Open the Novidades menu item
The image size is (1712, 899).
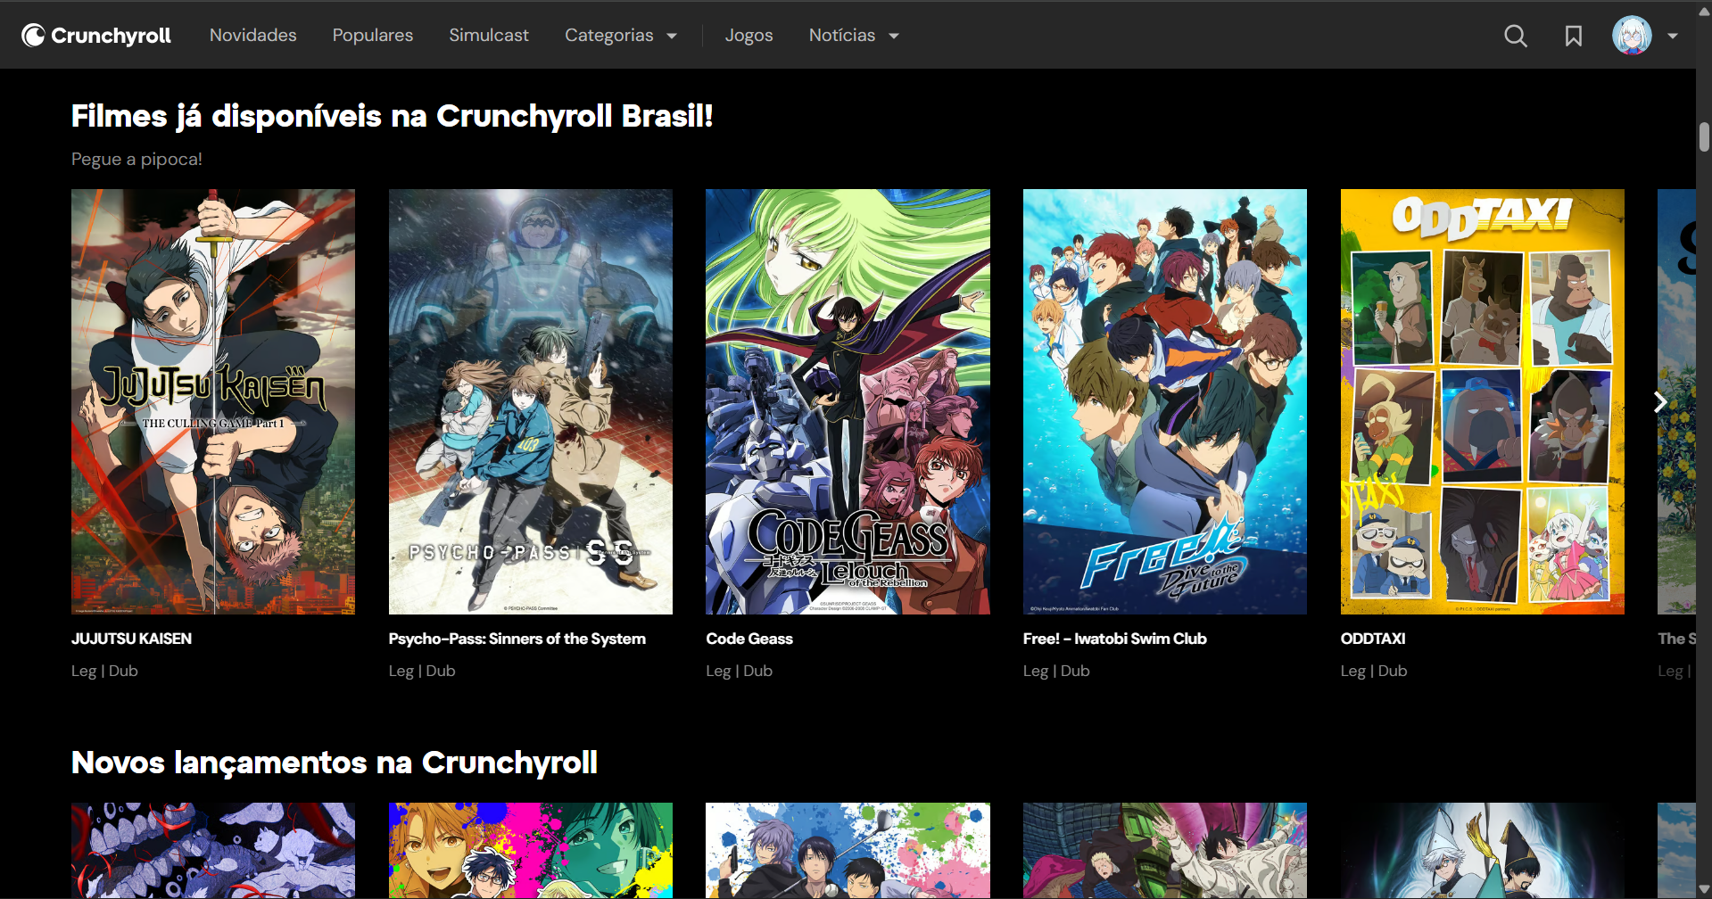pos(253,35)
